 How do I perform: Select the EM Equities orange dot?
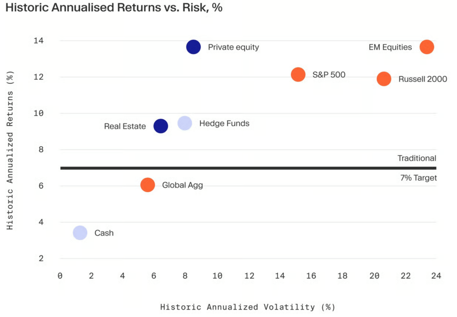427,47
